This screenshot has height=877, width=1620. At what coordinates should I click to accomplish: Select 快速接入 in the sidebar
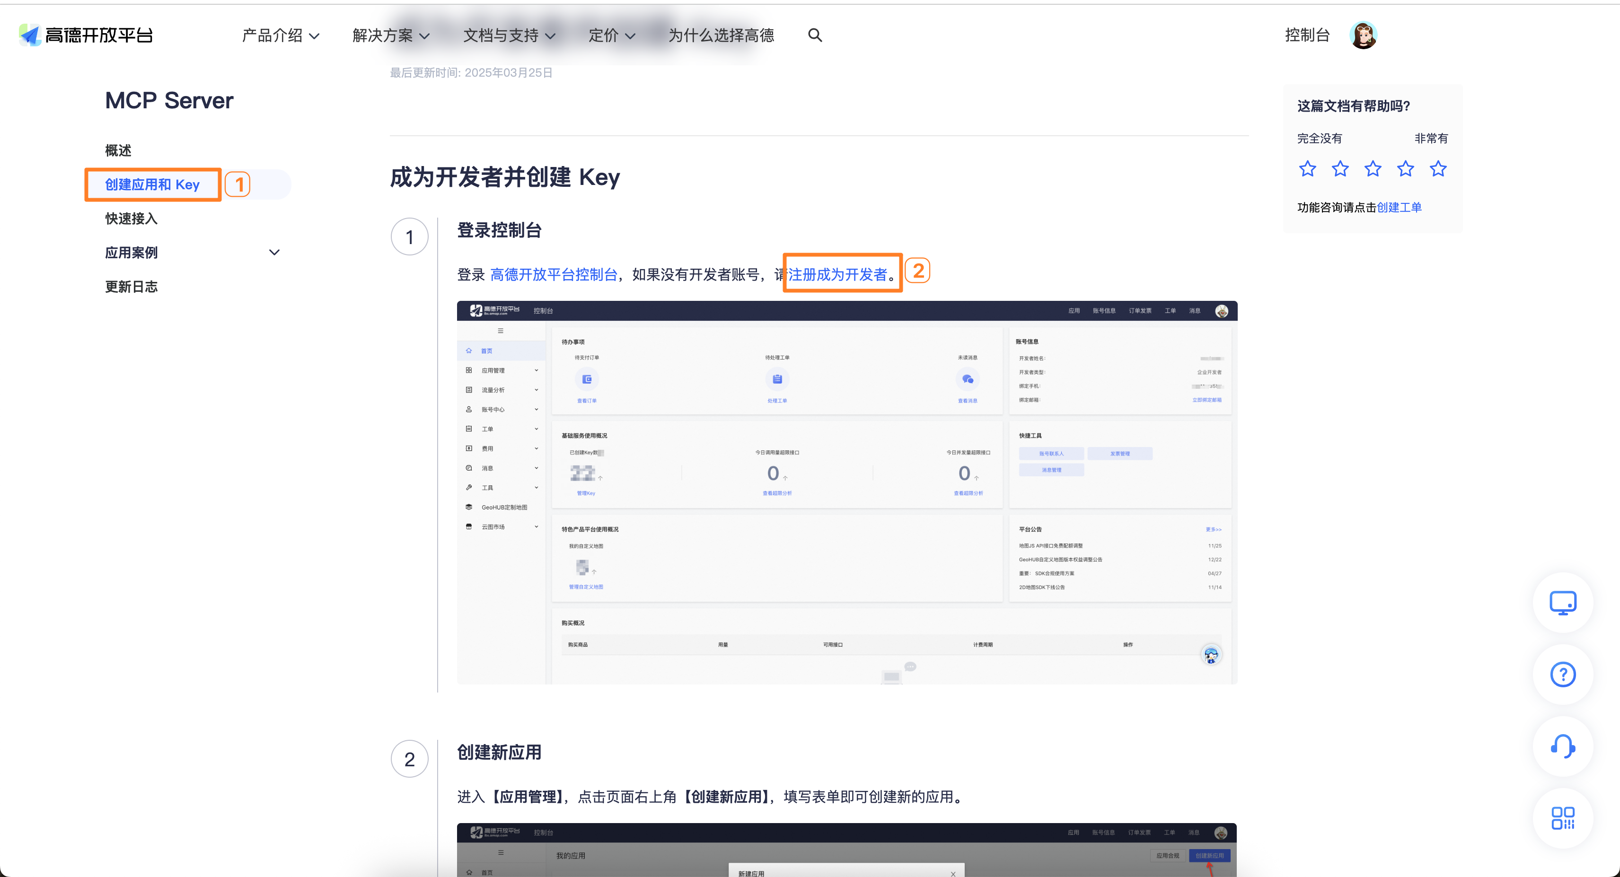coord(132,219)
